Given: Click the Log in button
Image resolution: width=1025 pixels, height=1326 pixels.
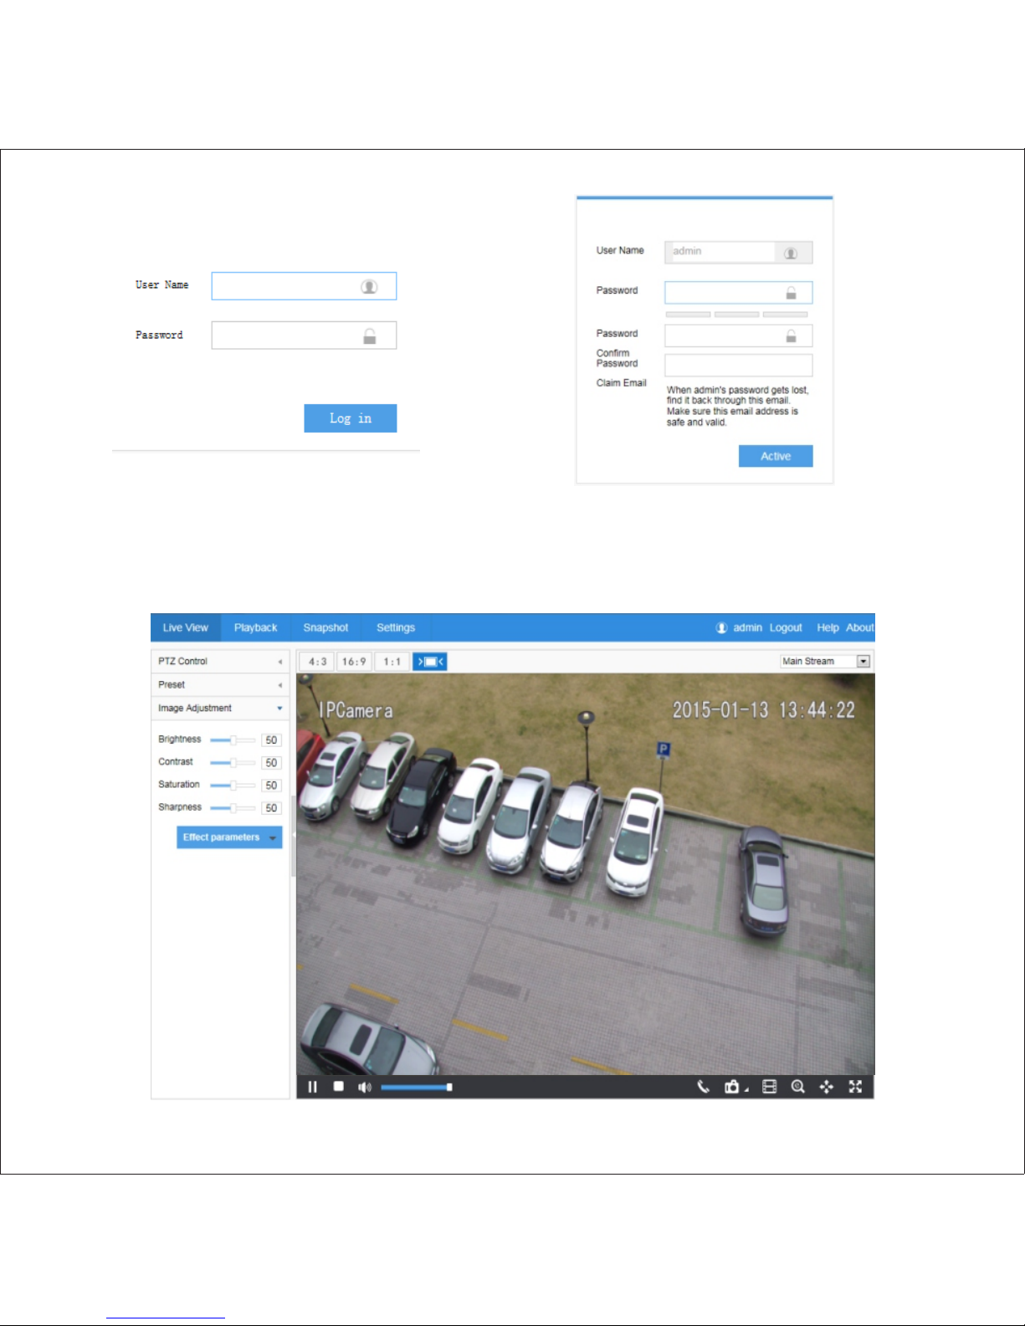Looking at the screenshot, I should click(x=351, y=418).
